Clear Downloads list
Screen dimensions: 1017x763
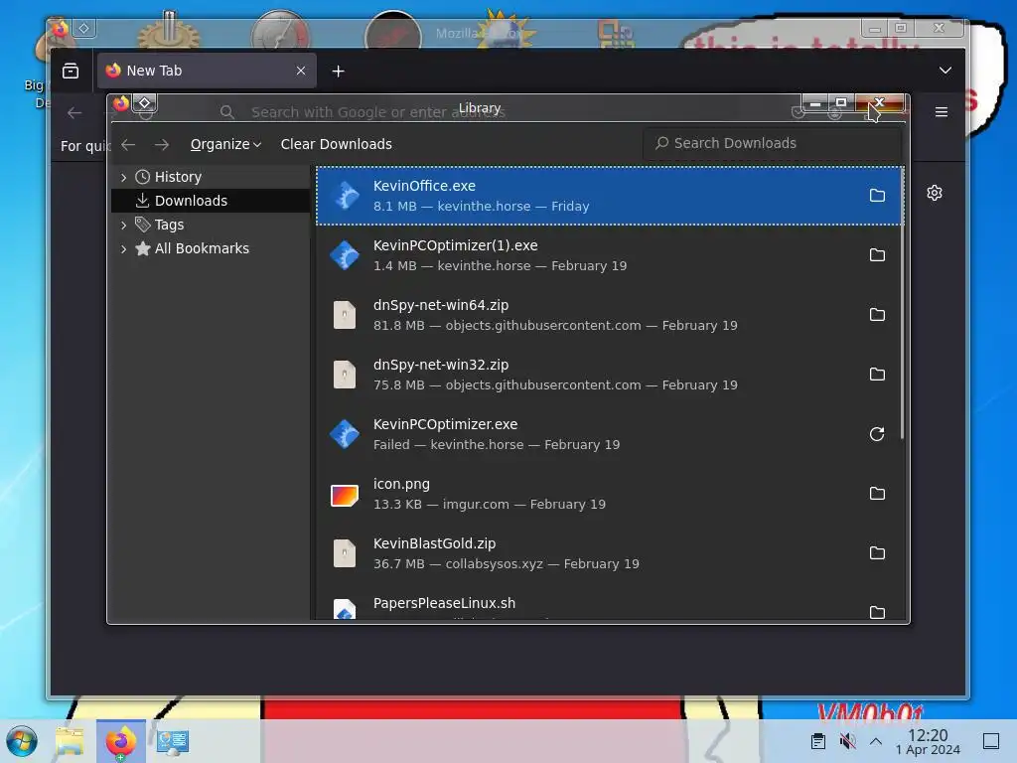point(336,144)
